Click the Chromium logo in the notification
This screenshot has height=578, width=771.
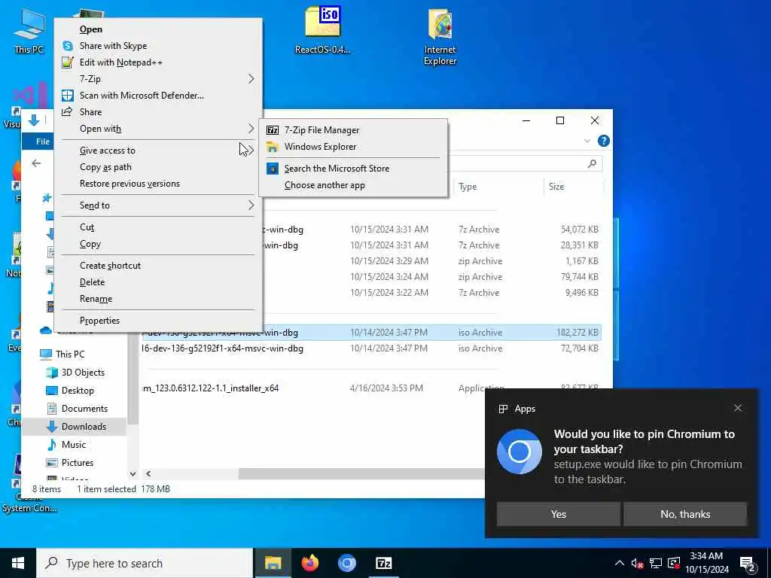point(520,452)
